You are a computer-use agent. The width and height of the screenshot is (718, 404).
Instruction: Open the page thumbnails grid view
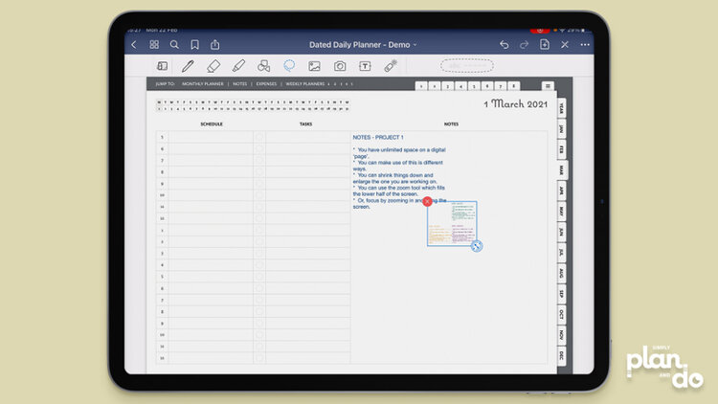tap(154, 44)
